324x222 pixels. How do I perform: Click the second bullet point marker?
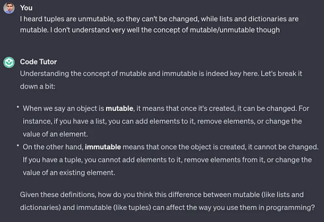(18, 145)
